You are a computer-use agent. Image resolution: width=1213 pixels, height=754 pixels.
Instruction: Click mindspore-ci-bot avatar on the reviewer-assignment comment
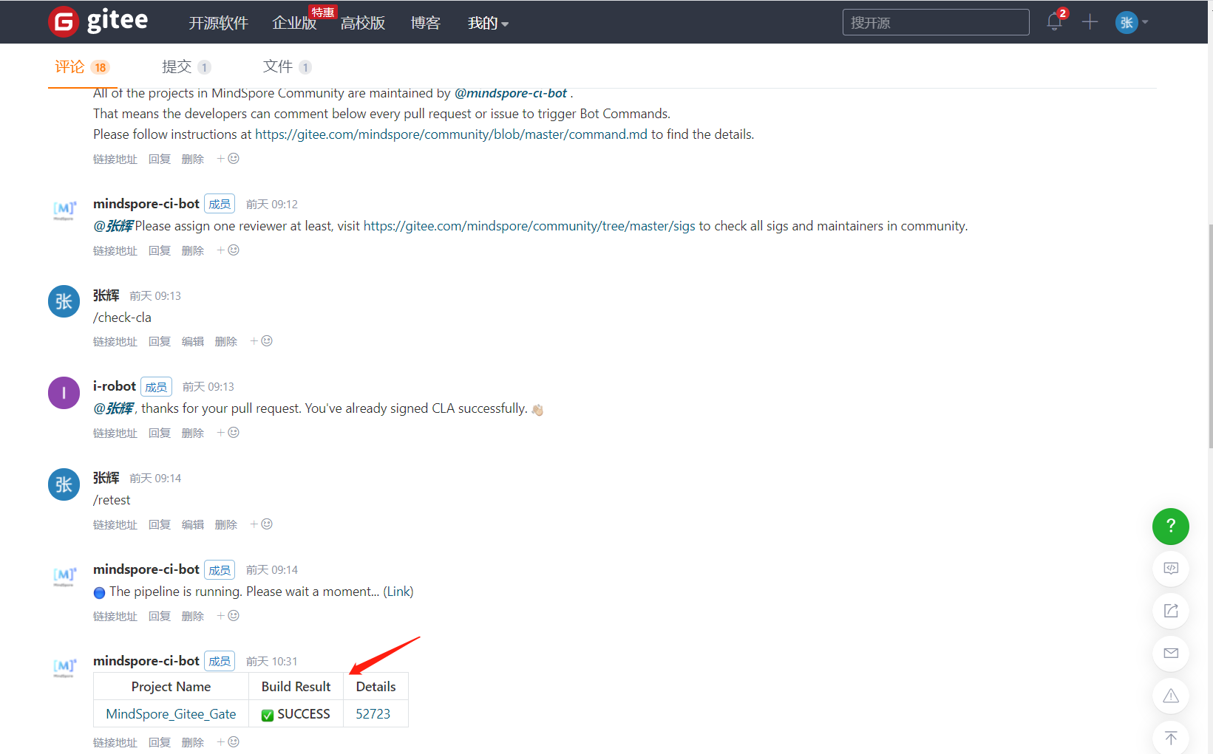(x=64, y=210)
